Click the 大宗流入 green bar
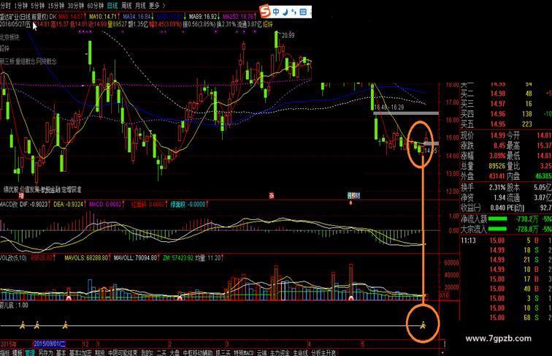 pyautogui.click(x=497, y=229)
